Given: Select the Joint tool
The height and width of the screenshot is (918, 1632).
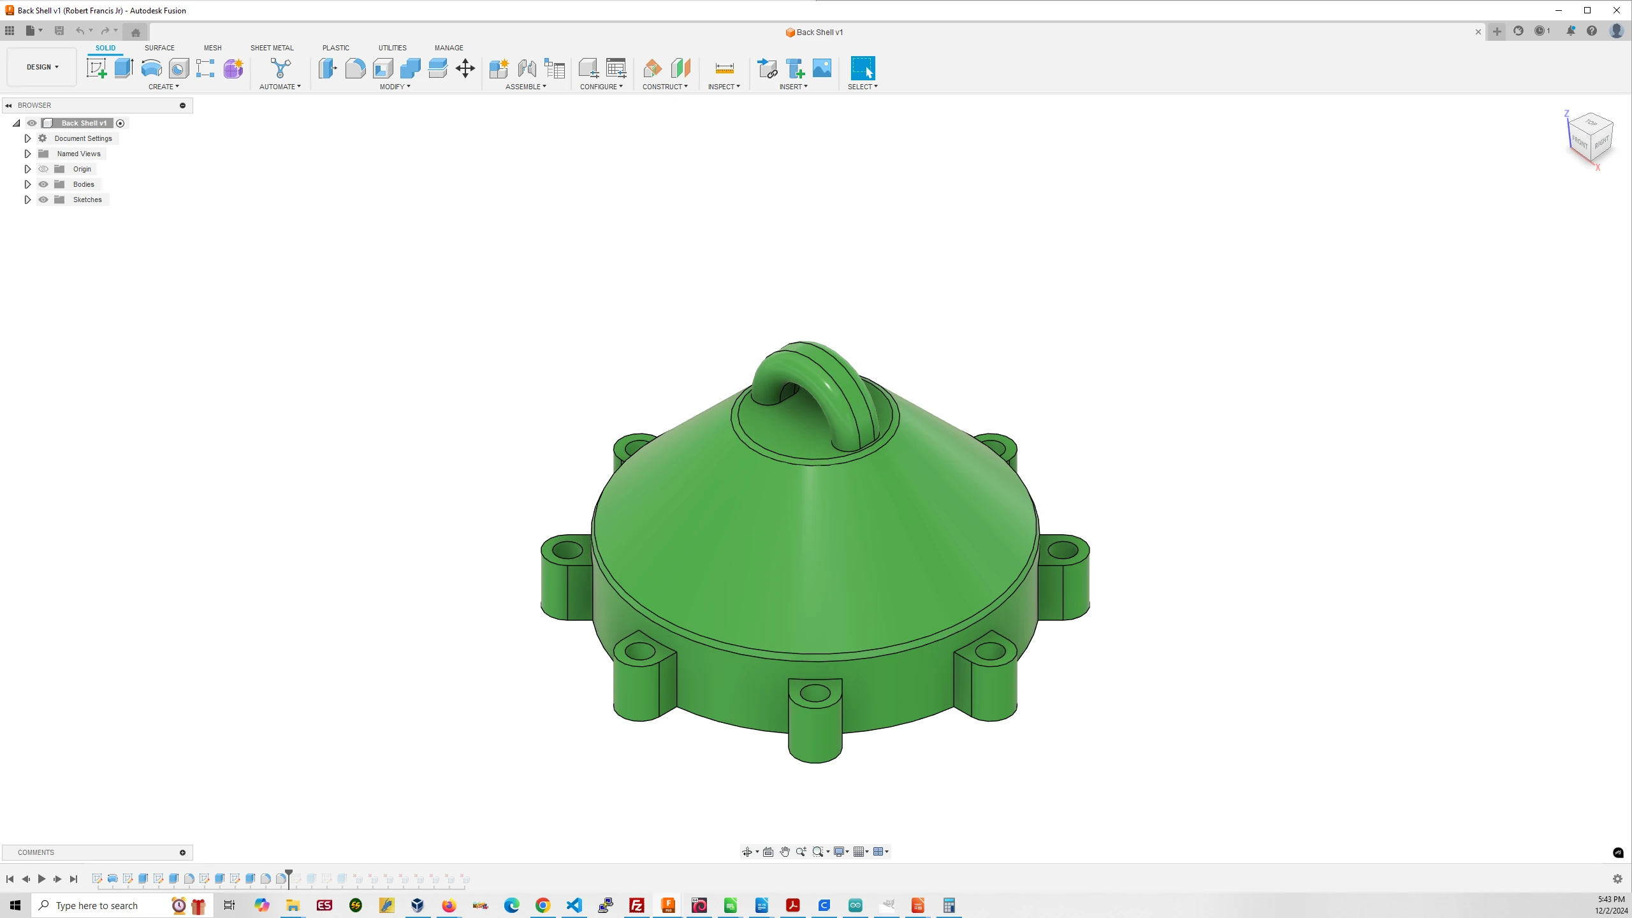Looking at the screenshot, I should [527, 68].
